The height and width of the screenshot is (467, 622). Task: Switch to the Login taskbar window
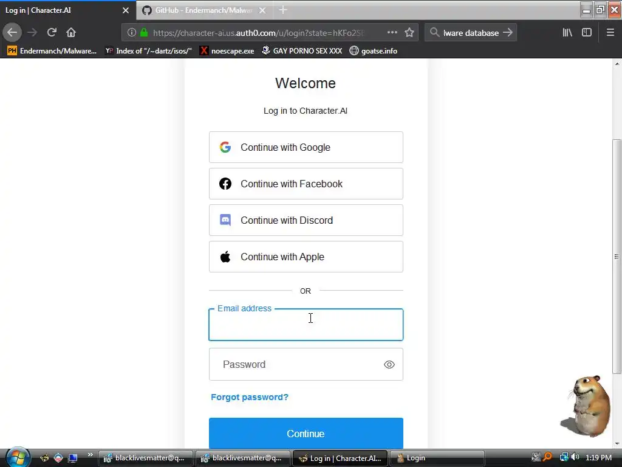(x=437, y=458)
